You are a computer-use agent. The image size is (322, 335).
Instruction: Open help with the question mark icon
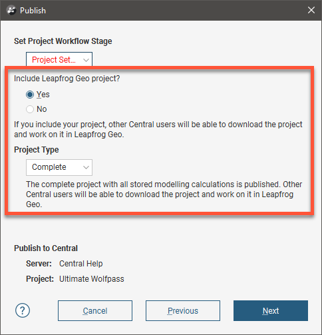[23, 310]
